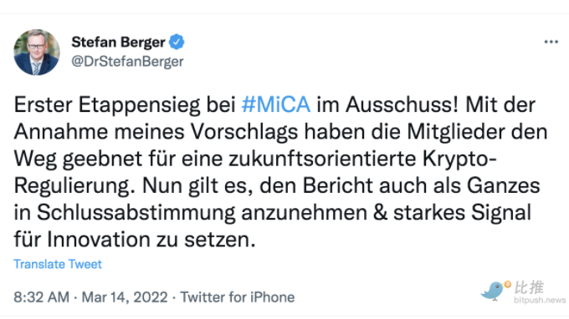
Task: Open the Twitter for iPhone source link
Action: [x=238, y=297]
